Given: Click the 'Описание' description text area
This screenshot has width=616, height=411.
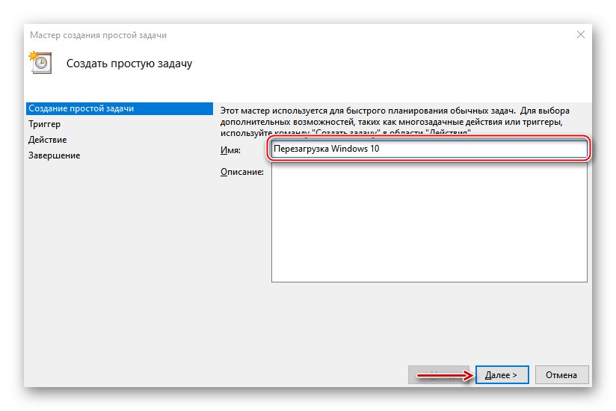Looking at the screenshot, I should point(429,222).
